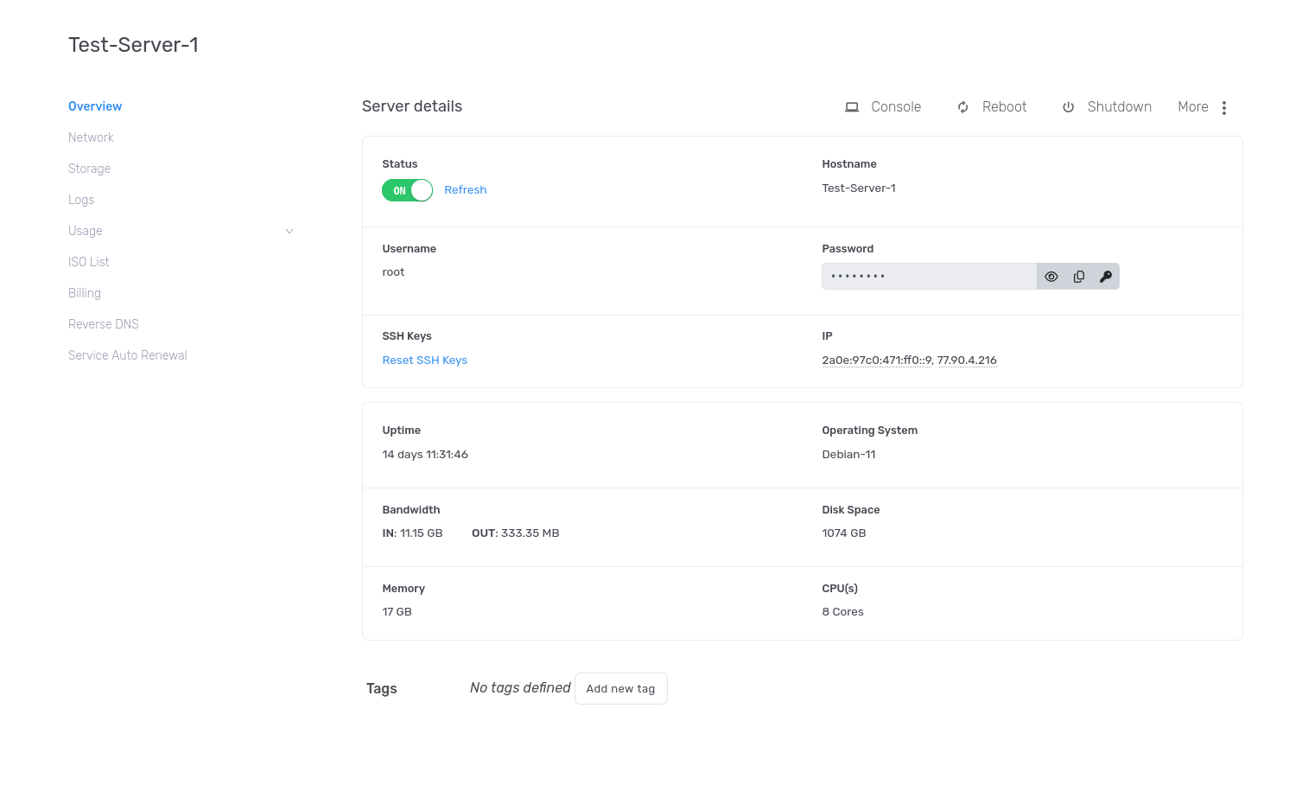Click the key icon beside password
The image size is (1302, 804).
pos(1105,277)
